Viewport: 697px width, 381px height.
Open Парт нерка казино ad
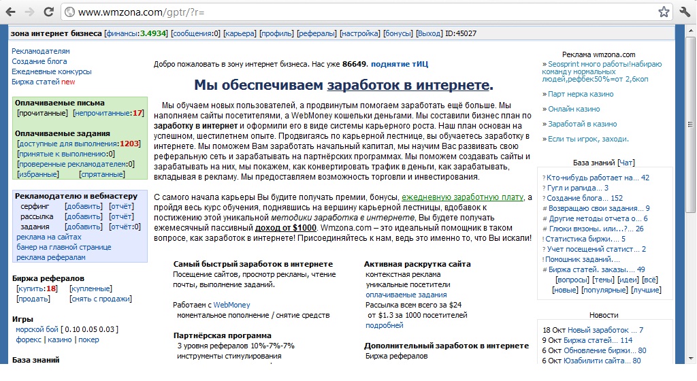pyautogui.click(x=581, y=94)
